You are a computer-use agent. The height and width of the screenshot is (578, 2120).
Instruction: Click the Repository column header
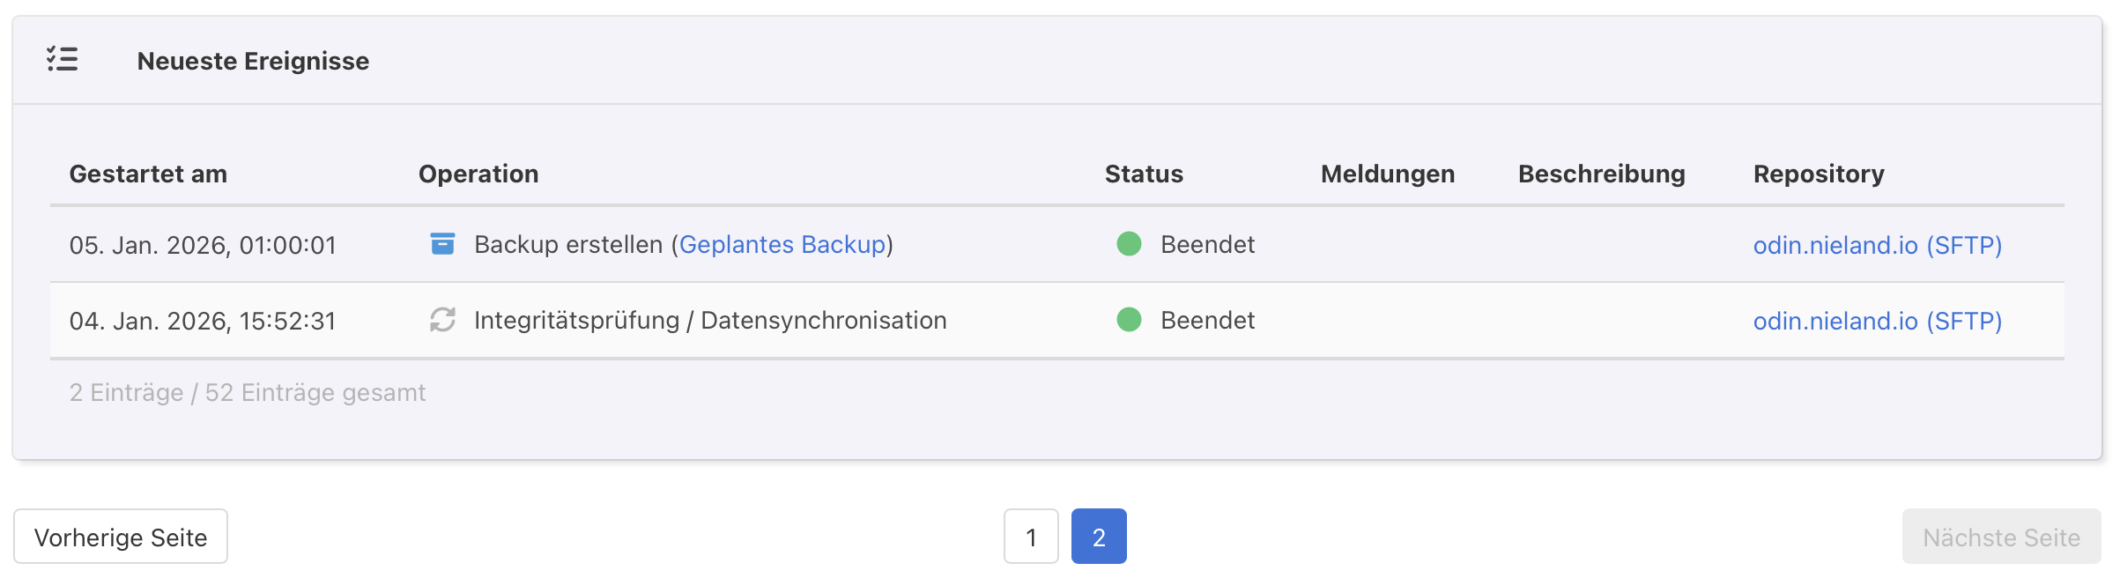coord(1819,174)
